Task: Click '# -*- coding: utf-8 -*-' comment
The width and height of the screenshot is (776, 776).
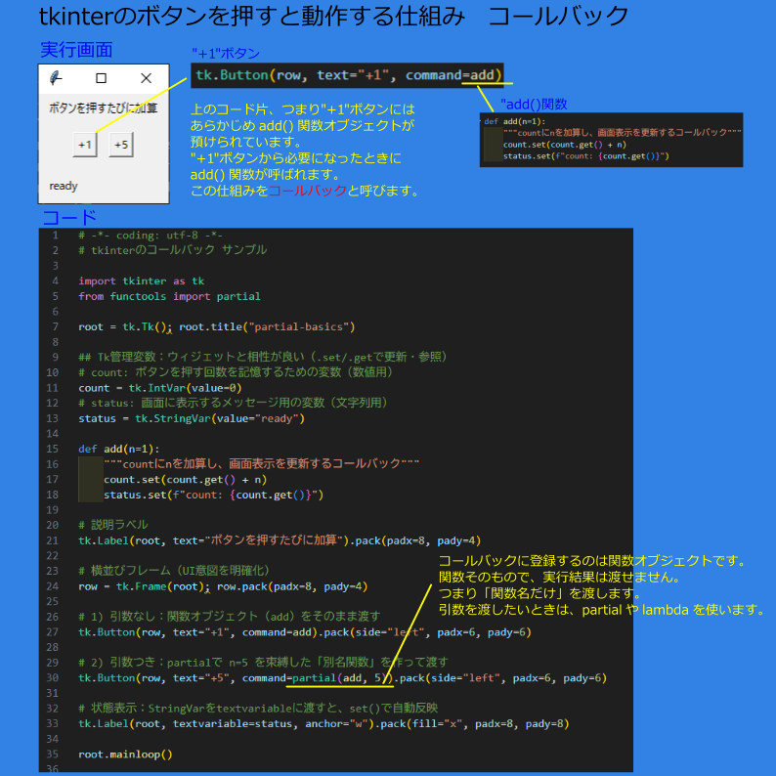Action: [x=151, y=236]
